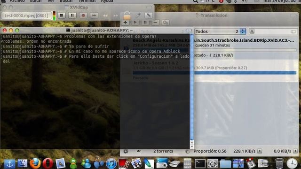This screenshot has height=169, width=301.
Task: Open the Buscar menu
Action: [66, 1]
